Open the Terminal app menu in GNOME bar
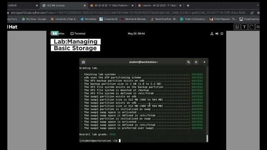Image resolution: width=267 pixels, height=150 pixels. (x=78, y=34)
